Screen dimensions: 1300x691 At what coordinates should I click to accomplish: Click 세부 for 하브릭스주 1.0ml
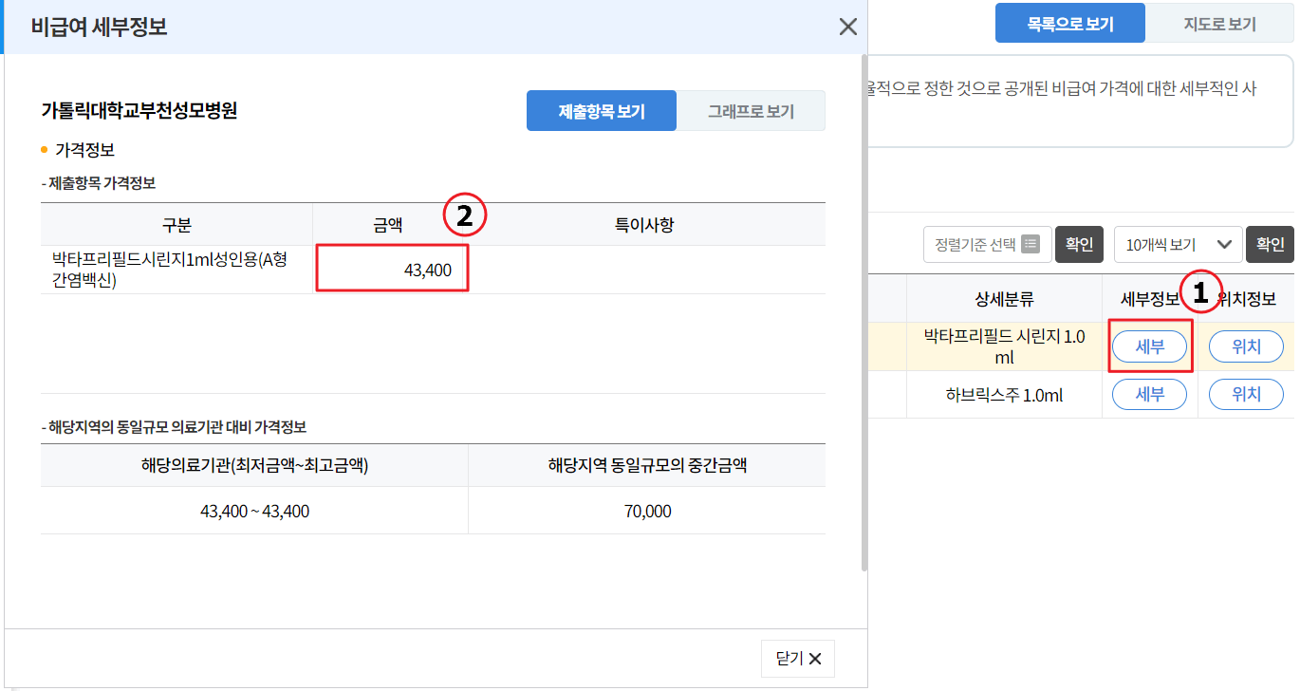point(1149,394)
